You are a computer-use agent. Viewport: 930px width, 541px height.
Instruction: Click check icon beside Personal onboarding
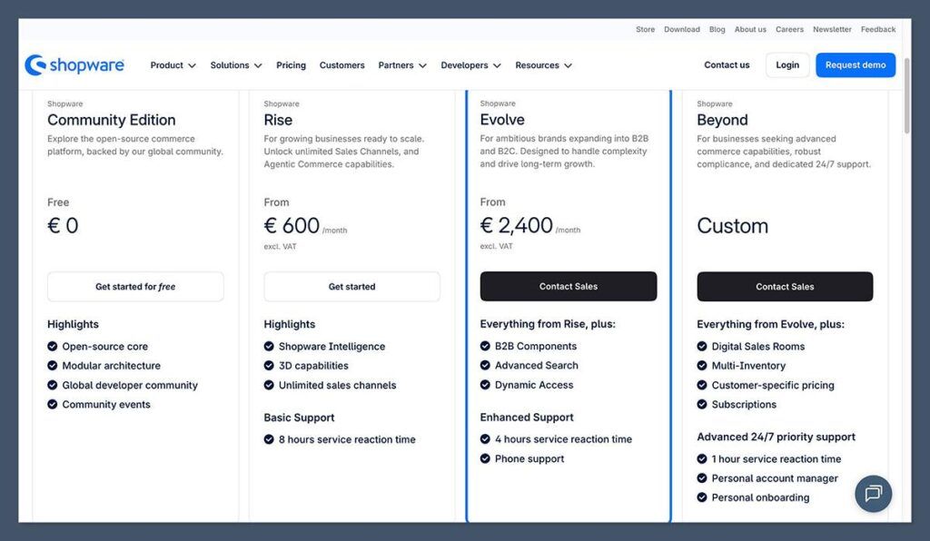(702, 497)
